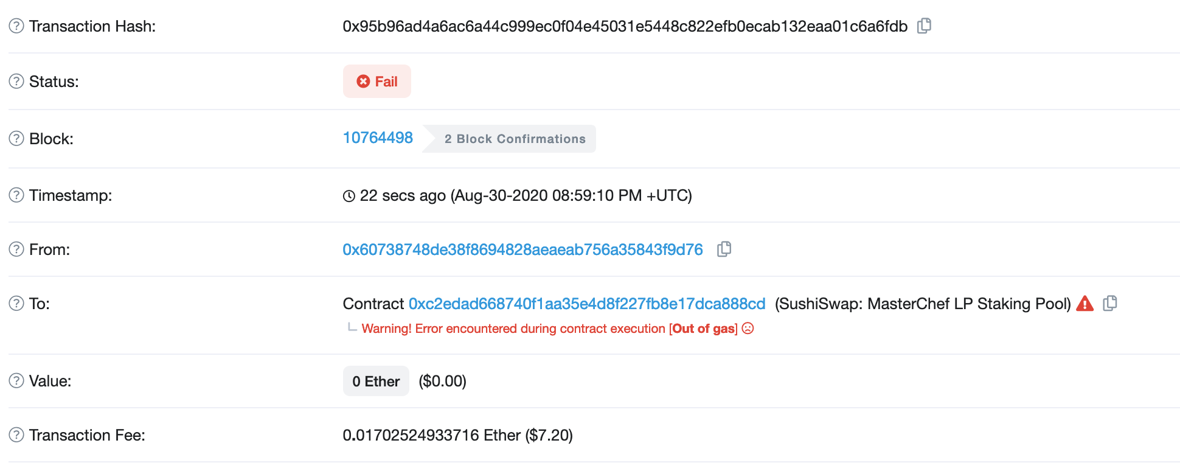Click the Fail status badge
The image size is (1180, 471).
pyautogui.click(x=377, y=82)
